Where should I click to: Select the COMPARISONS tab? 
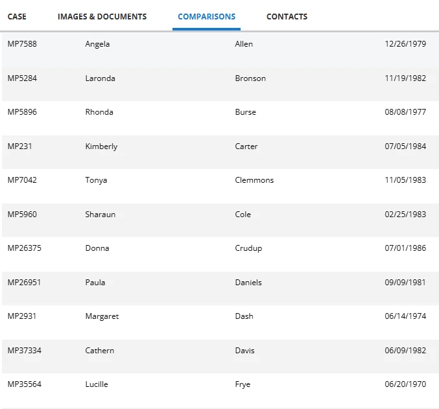click(206, 17)
